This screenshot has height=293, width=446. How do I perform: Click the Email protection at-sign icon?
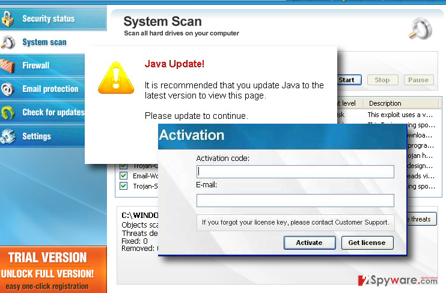tap(7, 89)
